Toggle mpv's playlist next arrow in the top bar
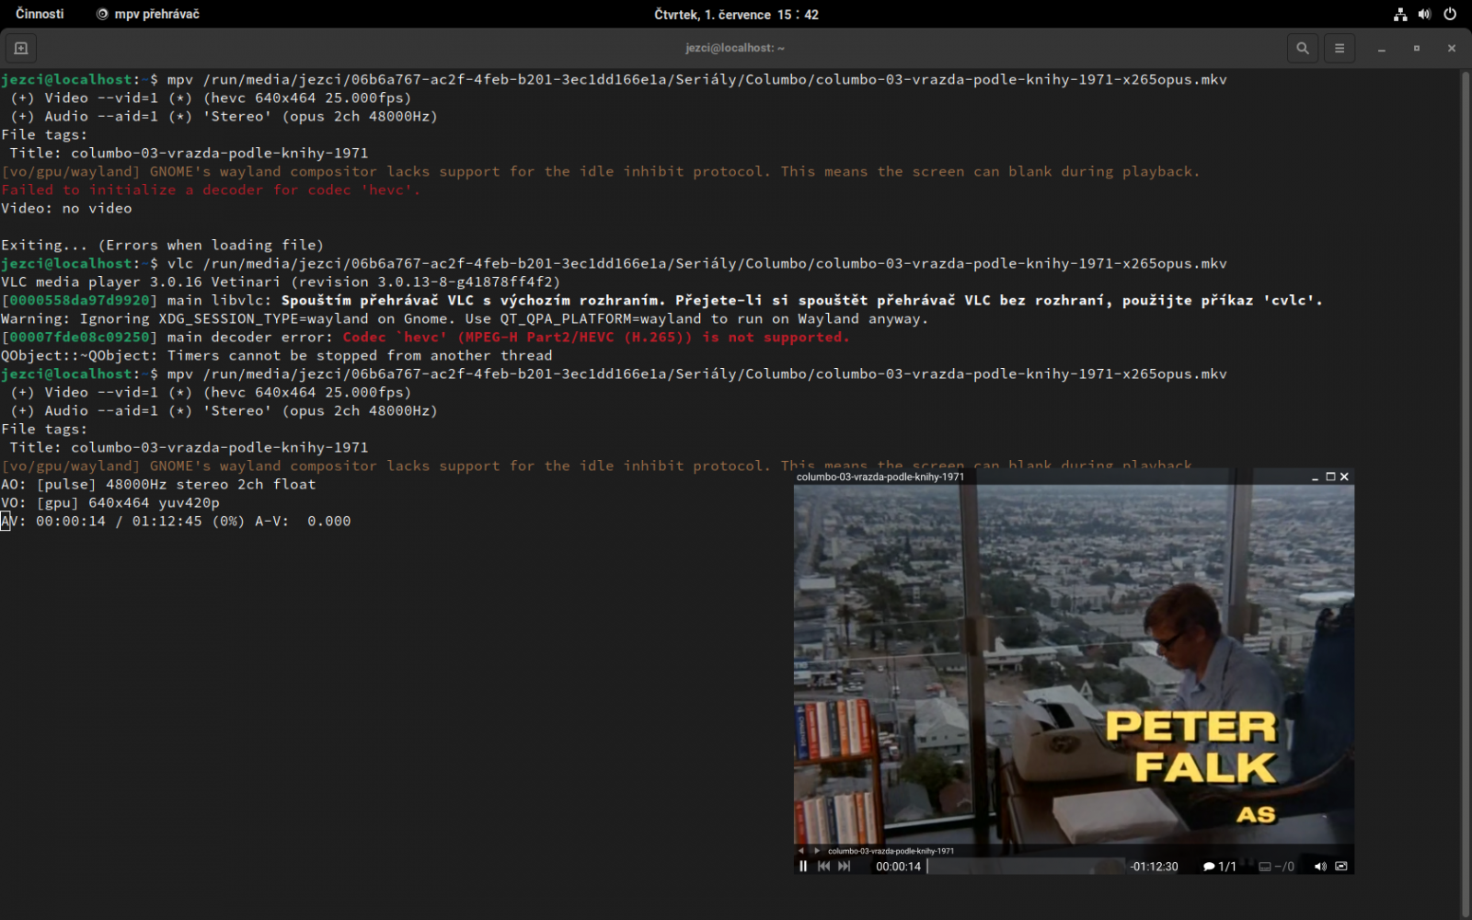Image resolution: width=1472 pixels, height=920 pixels. click(x=817, y=852)
